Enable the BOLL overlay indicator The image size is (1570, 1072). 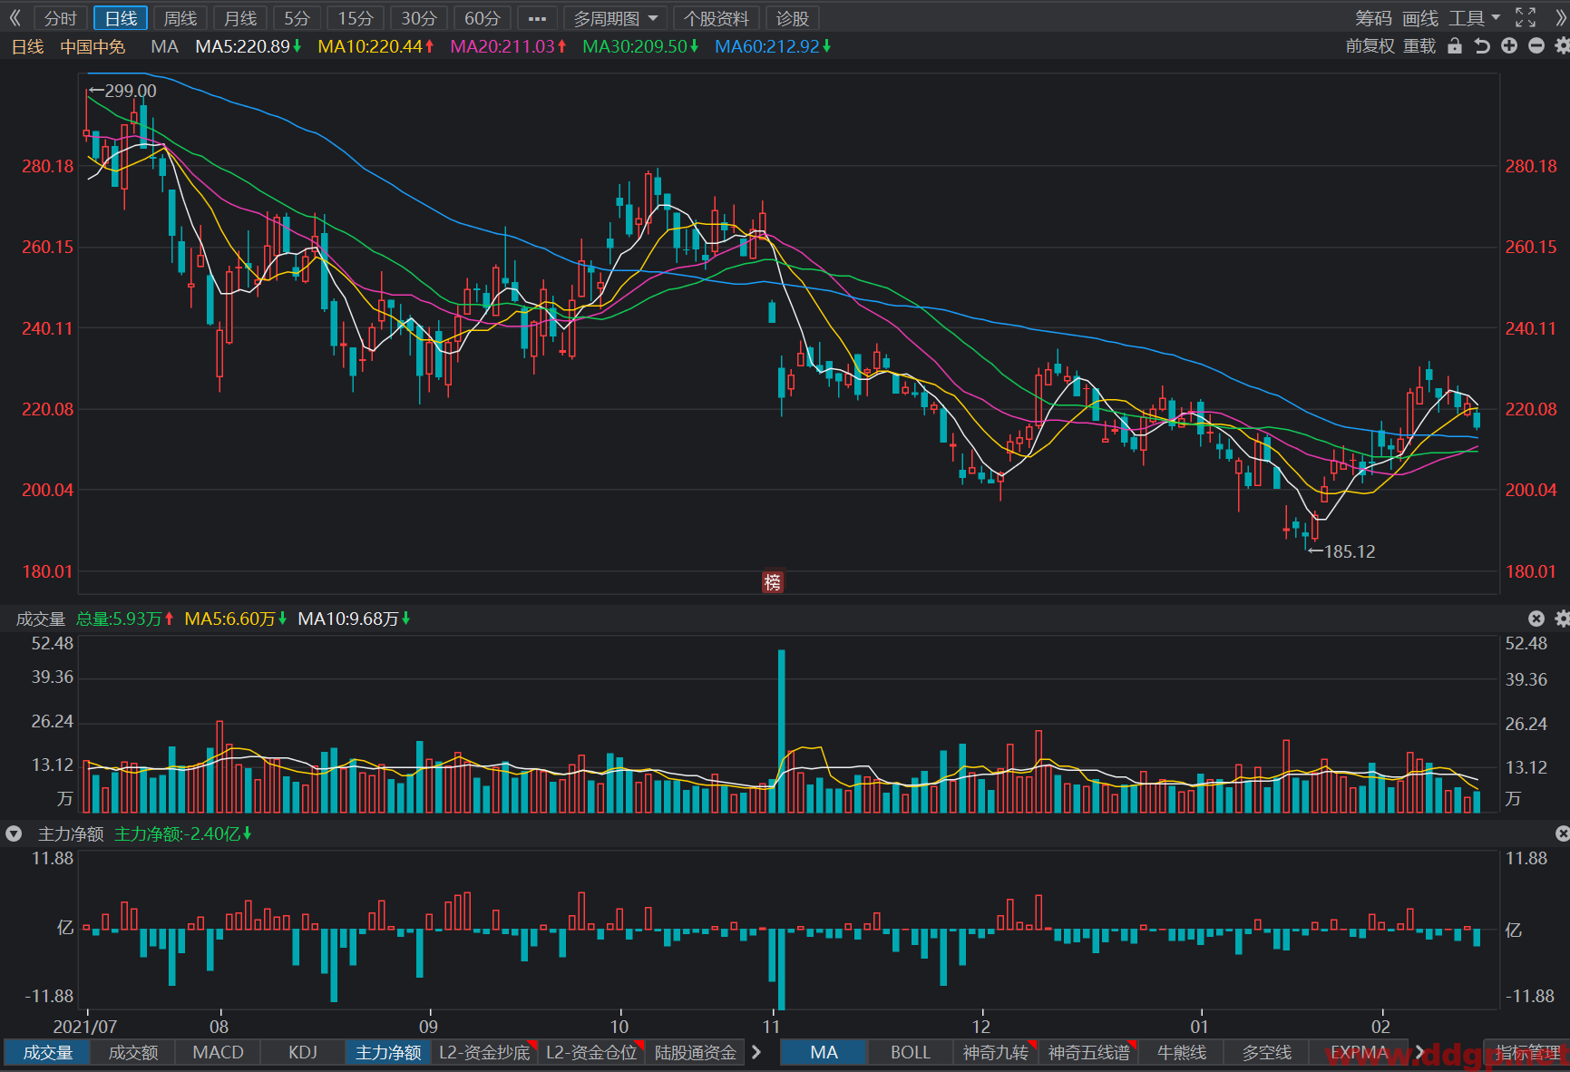911,1052
